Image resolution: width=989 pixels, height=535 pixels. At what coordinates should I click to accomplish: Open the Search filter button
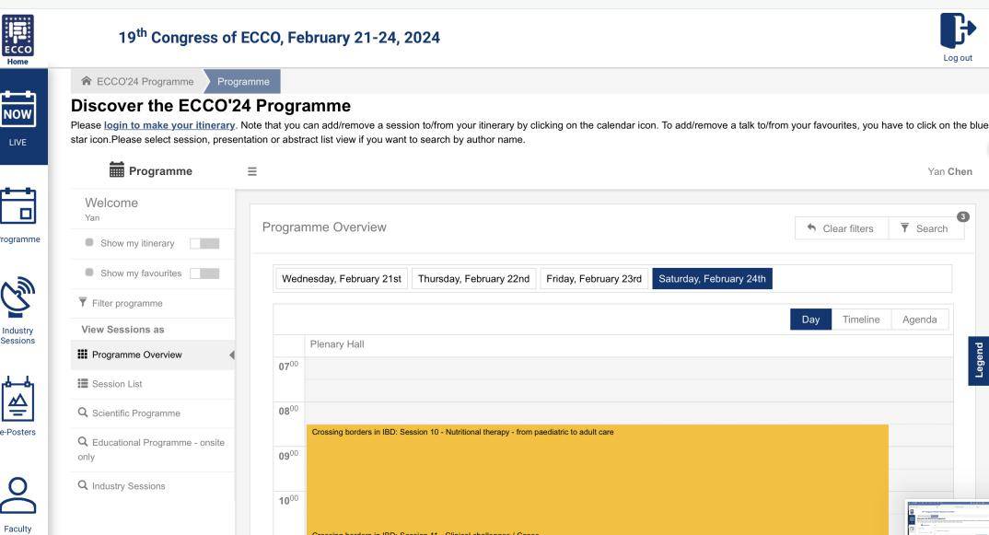click(925, 228)
